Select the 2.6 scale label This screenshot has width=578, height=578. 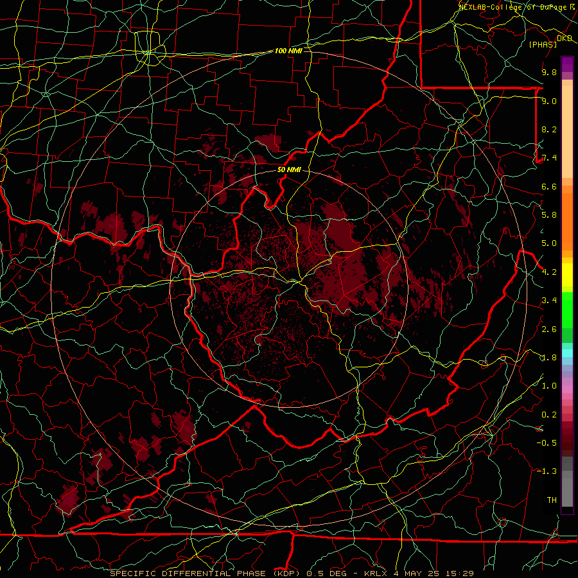[549, 329]
